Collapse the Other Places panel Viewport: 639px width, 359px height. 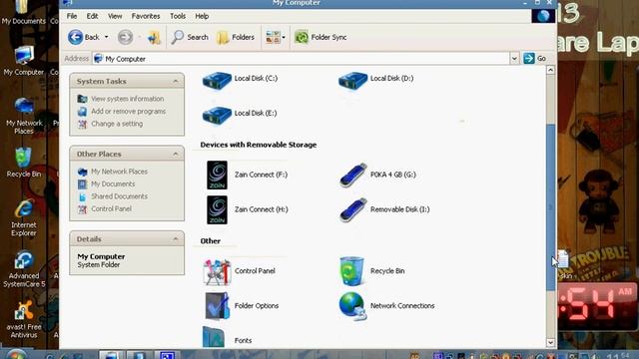pos(176,154)
